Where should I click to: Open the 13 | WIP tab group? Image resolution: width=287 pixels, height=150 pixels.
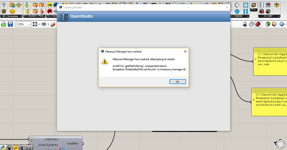tap(269, 16)
